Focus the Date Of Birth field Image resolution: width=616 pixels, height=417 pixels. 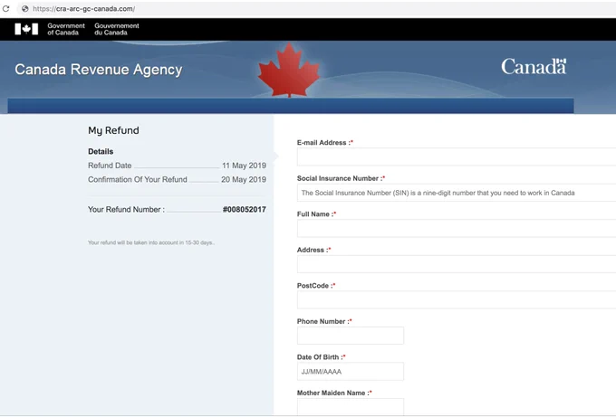[x=351, y=372]
